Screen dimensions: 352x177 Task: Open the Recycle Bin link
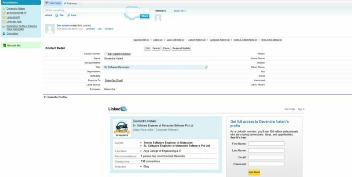click(14, 46)
